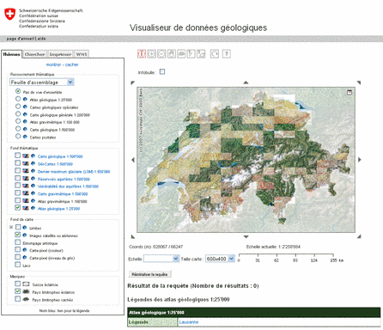The image size is (383, 330).
Task: Click the Réinitialiser la requête button
Action: click(149, 274)
